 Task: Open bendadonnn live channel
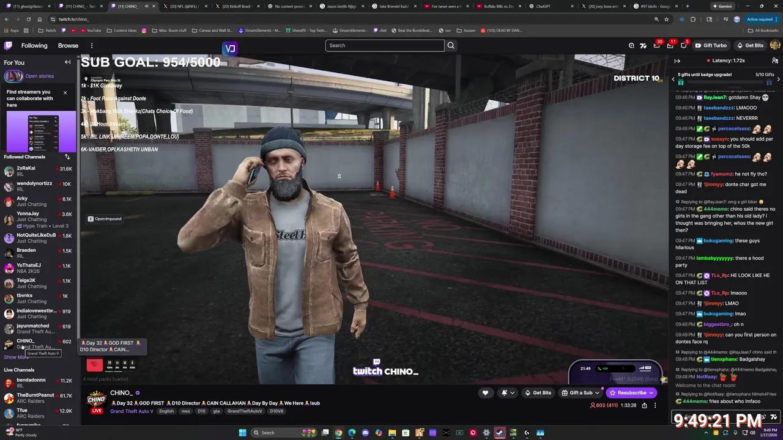38,383
